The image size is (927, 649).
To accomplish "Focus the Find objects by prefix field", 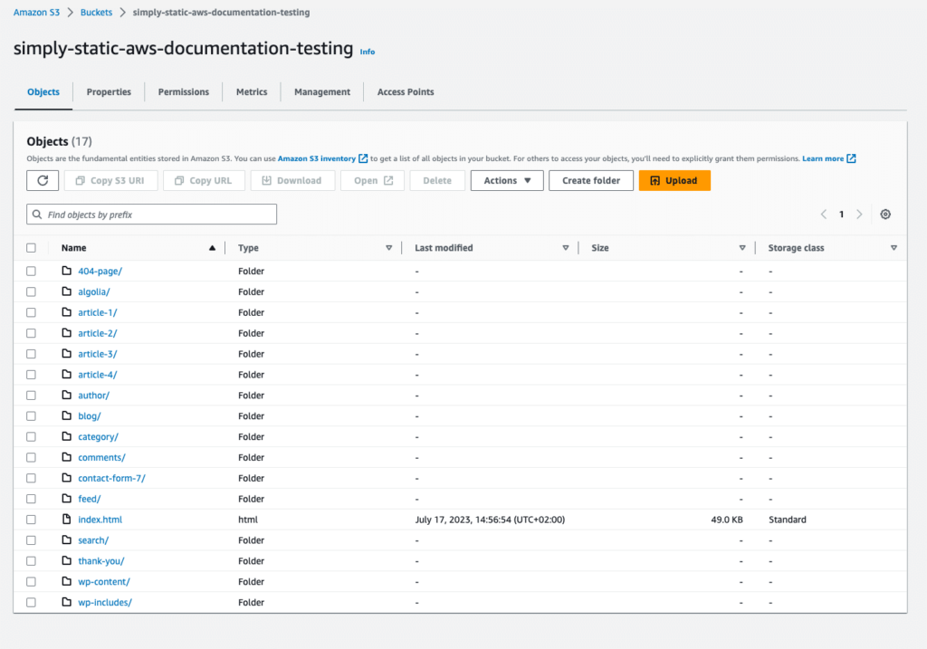I will tap(151, 214).
